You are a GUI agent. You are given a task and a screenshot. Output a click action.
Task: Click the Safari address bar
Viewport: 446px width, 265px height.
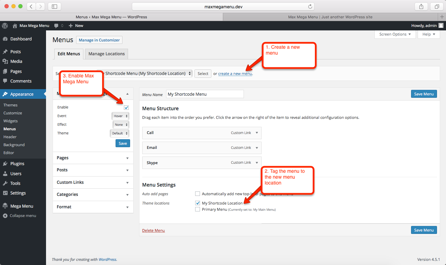[223, 6]
